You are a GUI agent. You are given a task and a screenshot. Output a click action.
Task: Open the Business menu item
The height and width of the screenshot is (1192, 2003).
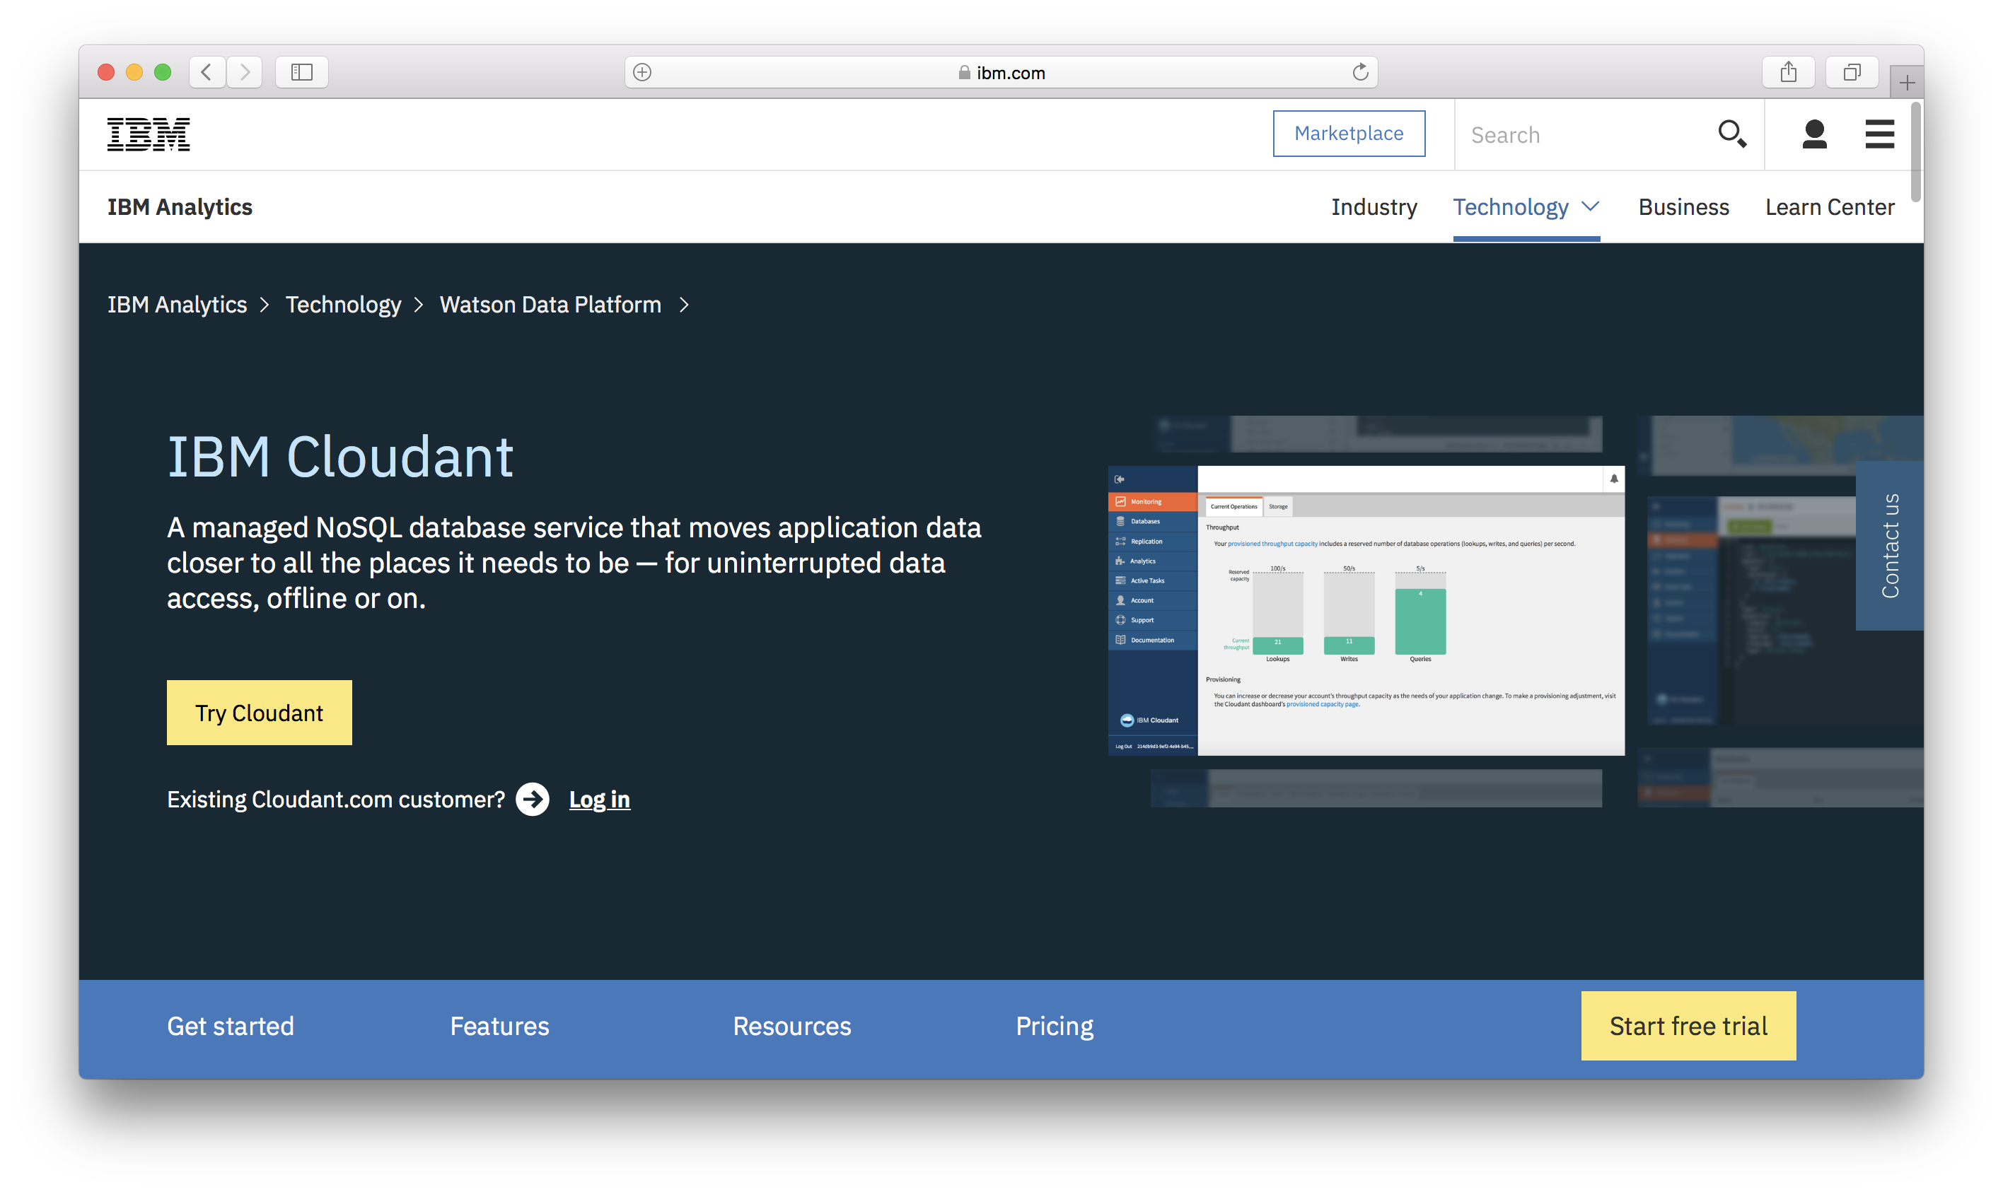click(1683, 206)
